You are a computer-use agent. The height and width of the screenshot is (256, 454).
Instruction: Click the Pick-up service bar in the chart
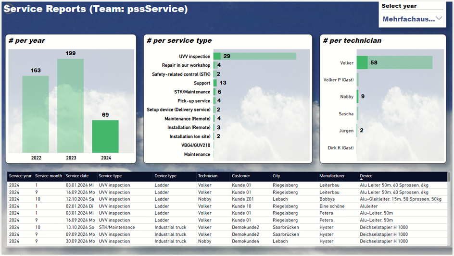click(214, 101)
